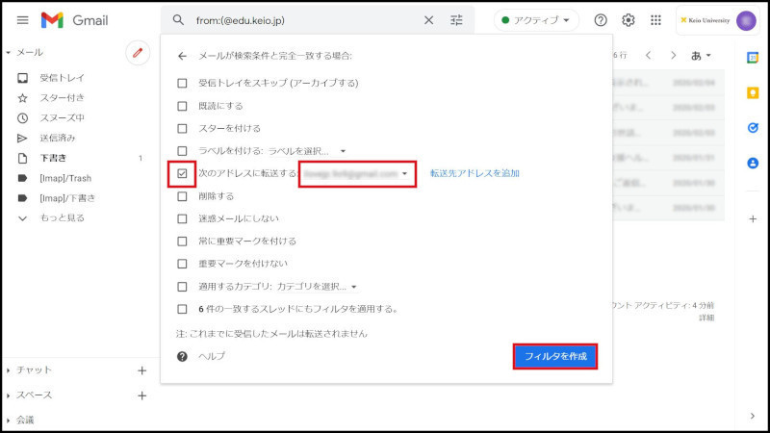Uncheck 次のアドレスに転送する checkbox
The height and width of the screenshot is (433, 770).
click(182, 173)
